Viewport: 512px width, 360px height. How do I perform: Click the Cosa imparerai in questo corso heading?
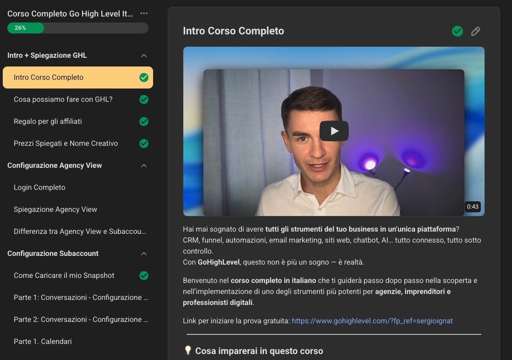point(259,351)
